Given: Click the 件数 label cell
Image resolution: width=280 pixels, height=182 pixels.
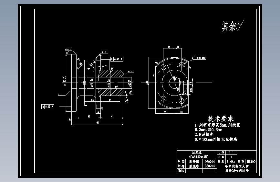Looking at the screenshot, I should tap(221, 157).
